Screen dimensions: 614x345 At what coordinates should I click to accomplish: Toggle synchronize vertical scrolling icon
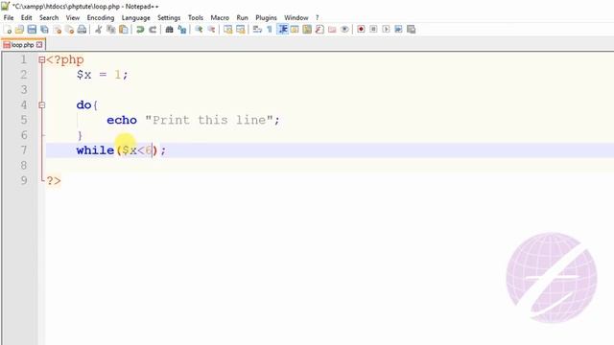pos(228,30)
